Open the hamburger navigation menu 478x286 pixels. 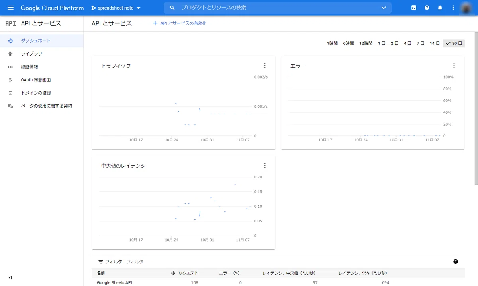point(10,8)
